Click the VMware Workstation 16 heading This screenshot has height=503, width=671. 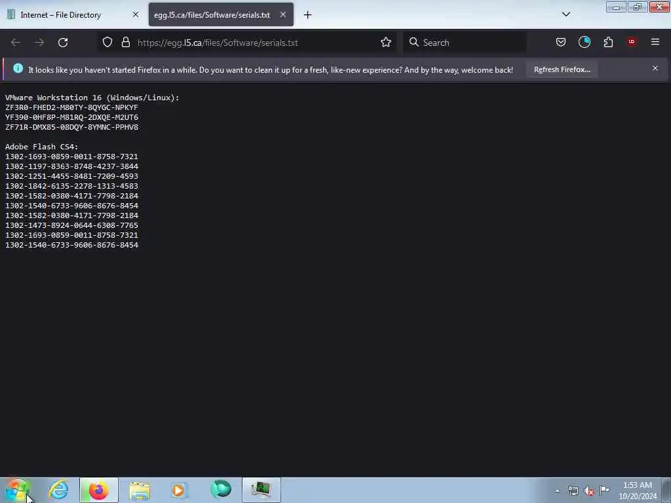click(x=92, y=98)
